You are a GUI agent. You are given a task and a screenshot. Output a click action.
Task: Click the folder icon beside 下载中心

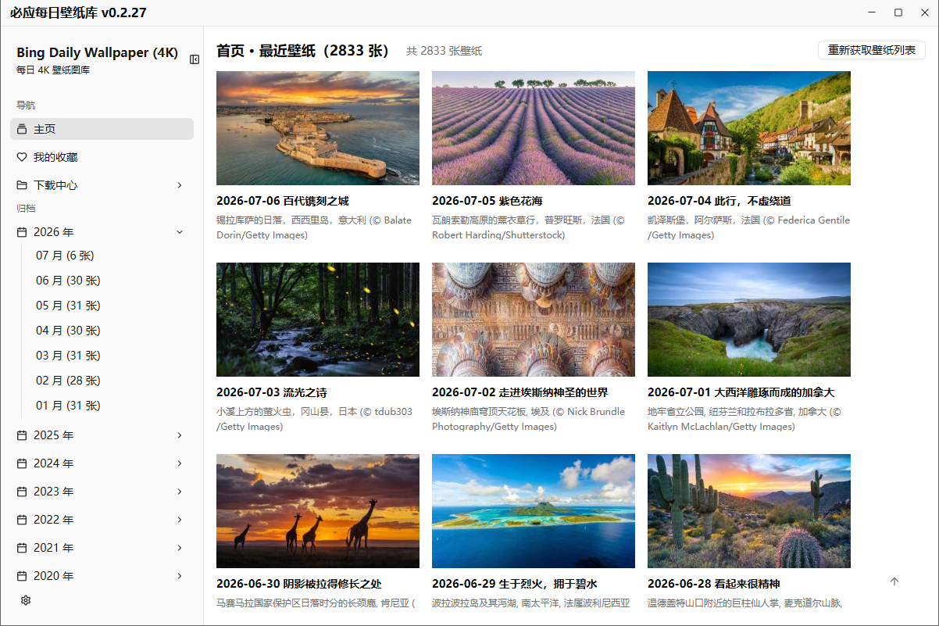22,185
